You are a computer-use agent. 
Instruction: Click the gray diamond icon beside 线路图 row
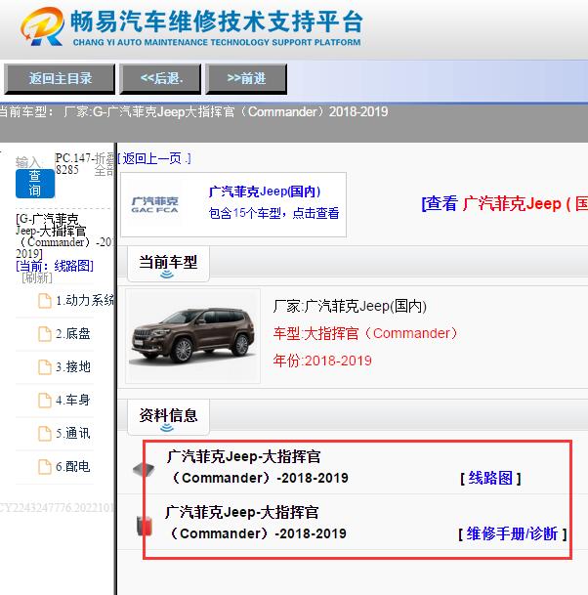coord(144,470)
